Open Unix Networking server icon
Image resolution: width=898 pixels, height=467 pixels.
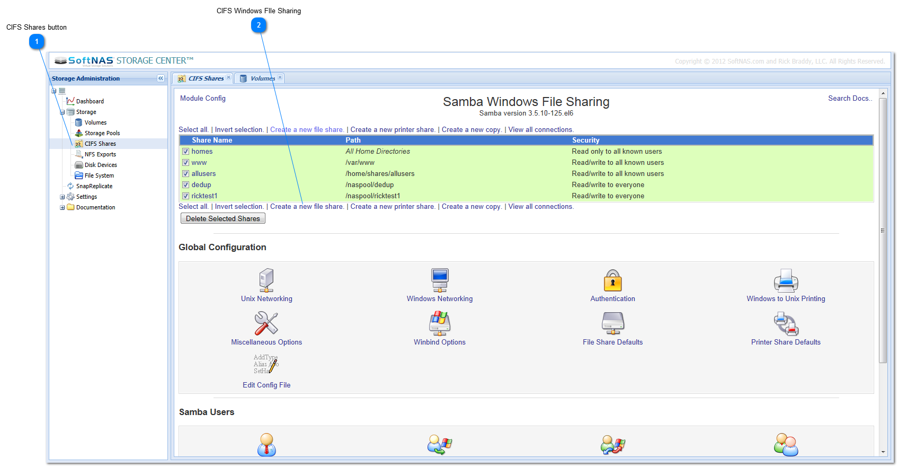pos(266,280)
